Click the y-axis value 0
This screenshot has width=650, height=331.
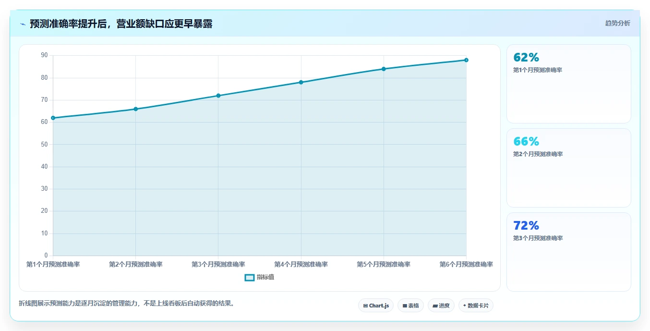(x=46, y=256)
